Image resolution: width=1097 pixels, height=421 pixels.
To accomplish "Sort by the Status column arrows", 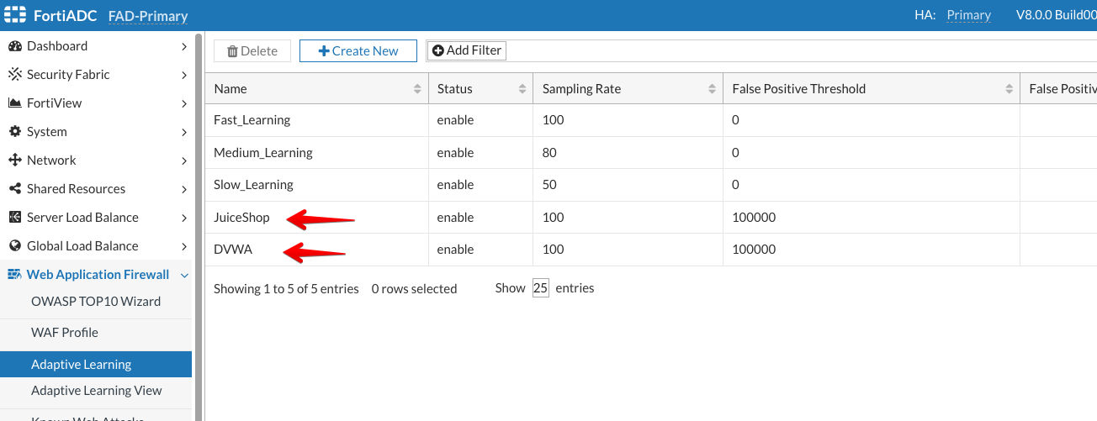I will pos(522,89).
